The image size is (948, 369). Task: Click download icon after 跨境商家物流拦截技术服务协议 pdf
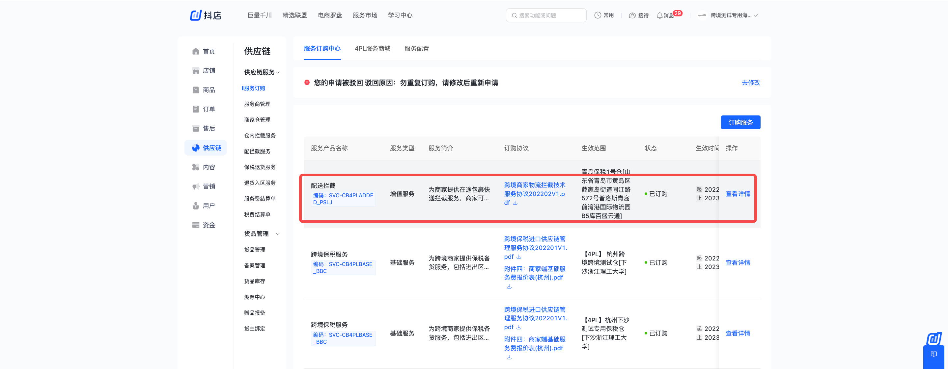pyautogui.click(x=515, y=203)
